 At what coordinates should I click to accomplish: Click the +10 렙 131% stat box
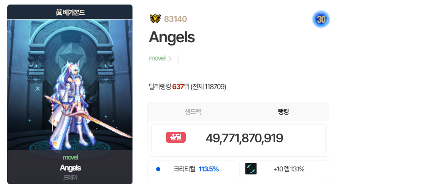point(284,169)
